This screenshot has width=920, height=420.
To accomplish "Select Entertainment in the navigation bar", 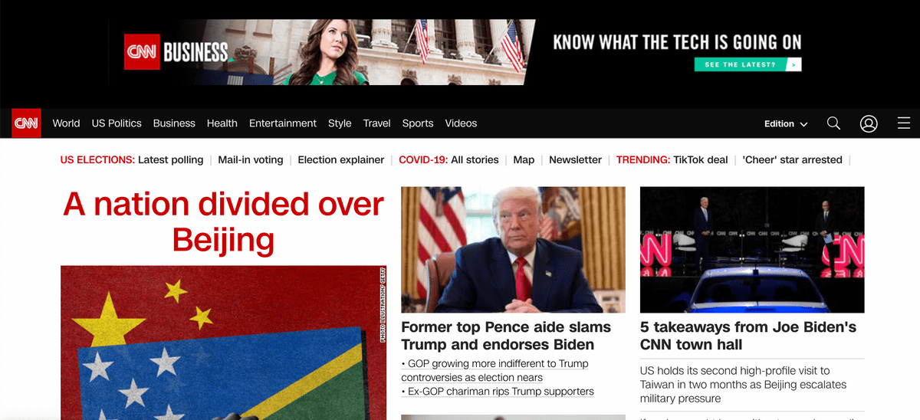I will click(x=283, y=123).
